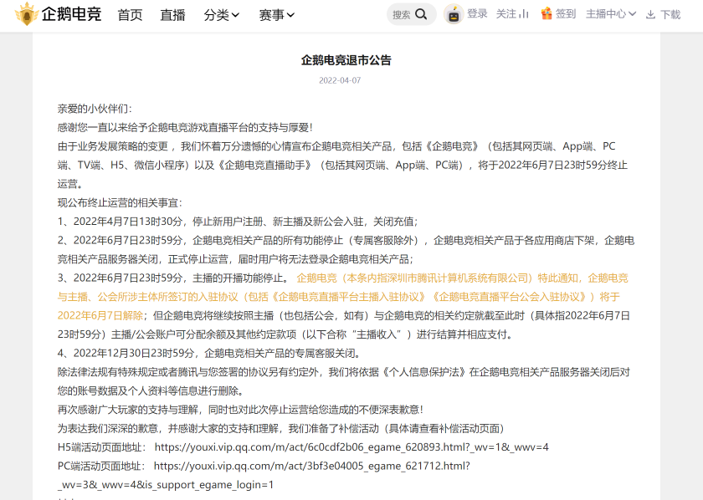Click the 登录 link
This screenshot has height=500, width=703.
pyautogui.click(x=477, y=14)
